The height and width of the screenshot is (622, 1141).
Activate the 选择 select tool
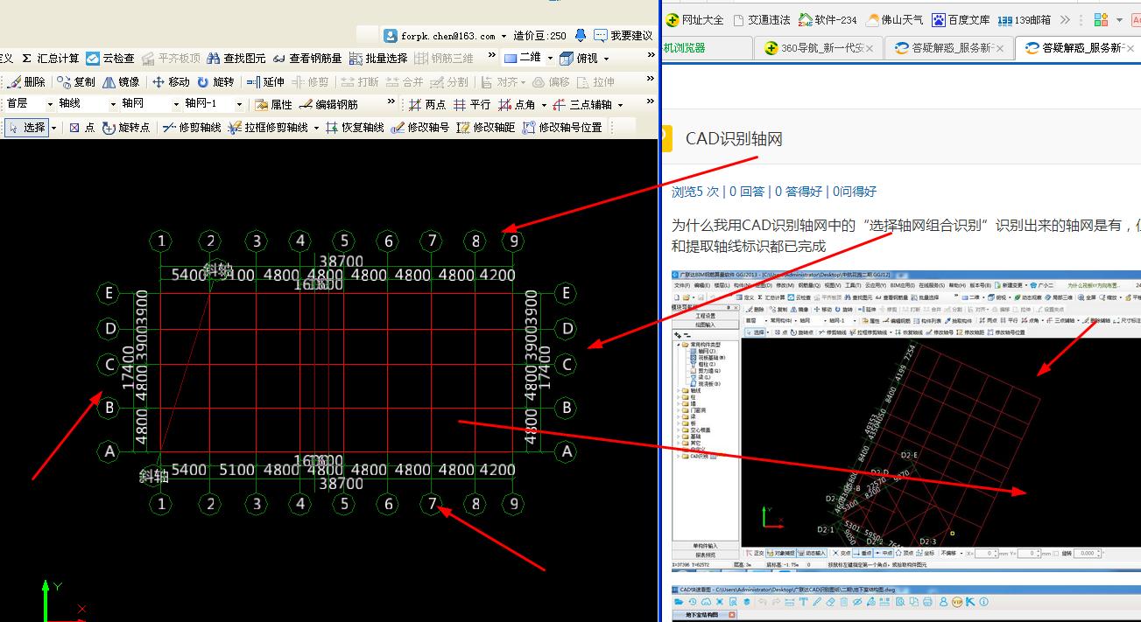coord(26,127)
